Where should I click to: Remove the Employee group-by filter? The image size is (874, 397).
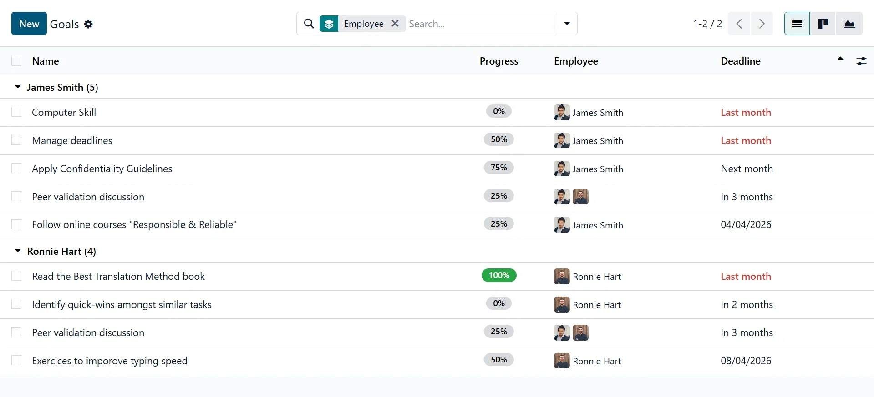[395, 24]
